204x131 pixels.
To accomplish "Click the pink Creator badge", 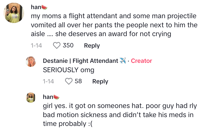I will click(141, 61).
